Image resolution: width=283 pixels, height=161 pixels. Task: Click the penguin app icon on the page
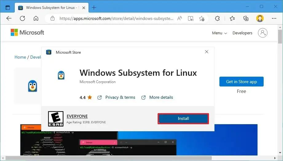pyautogui.click(x=33, y=86)
